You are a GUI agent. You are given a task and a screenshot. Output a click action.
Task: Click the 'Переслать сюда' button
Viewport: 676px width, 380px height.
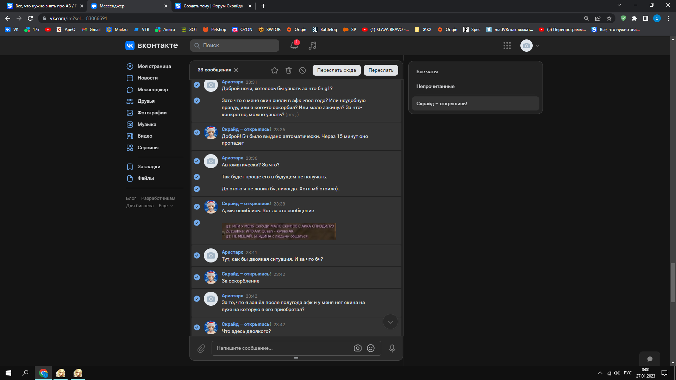click(336, 70)
